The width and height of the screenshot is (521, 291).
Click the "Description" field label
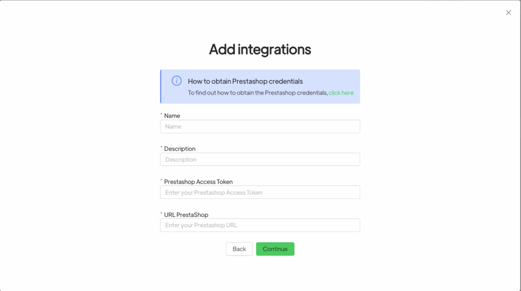click(x=180, y=149)
